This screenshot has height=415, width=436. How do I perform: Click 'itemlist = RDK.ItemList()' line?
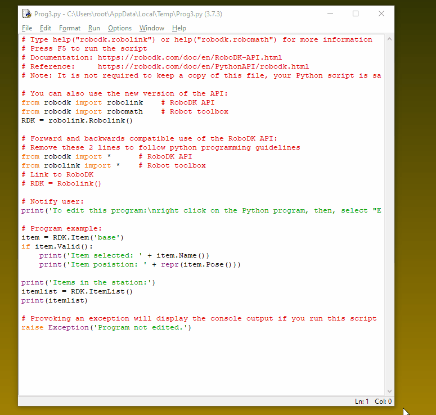point(77,292)
